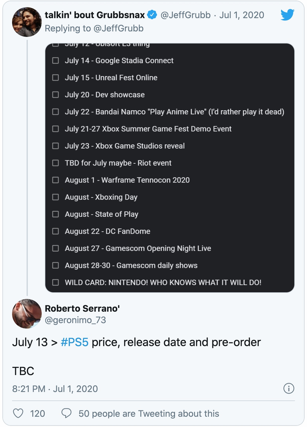Open the tweet info circle icon
307x427 pixels.
click(x=289, y=388)
